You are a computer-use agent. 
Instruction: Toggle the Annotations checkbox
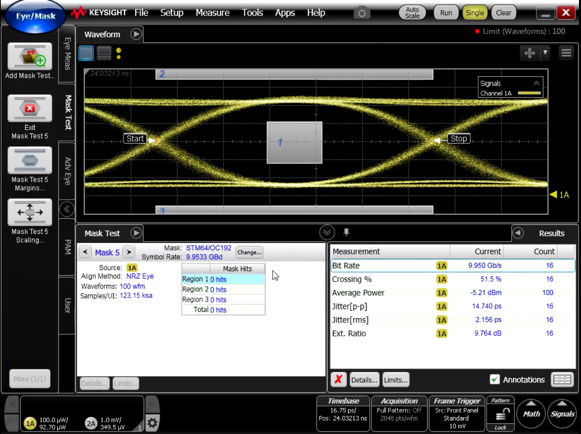495,379
